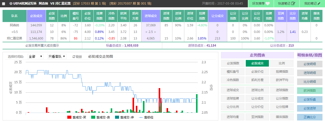Screen dimensions: 325x122
Task: Click the 阿森纳 team row name
Action: tap(14, 25)
